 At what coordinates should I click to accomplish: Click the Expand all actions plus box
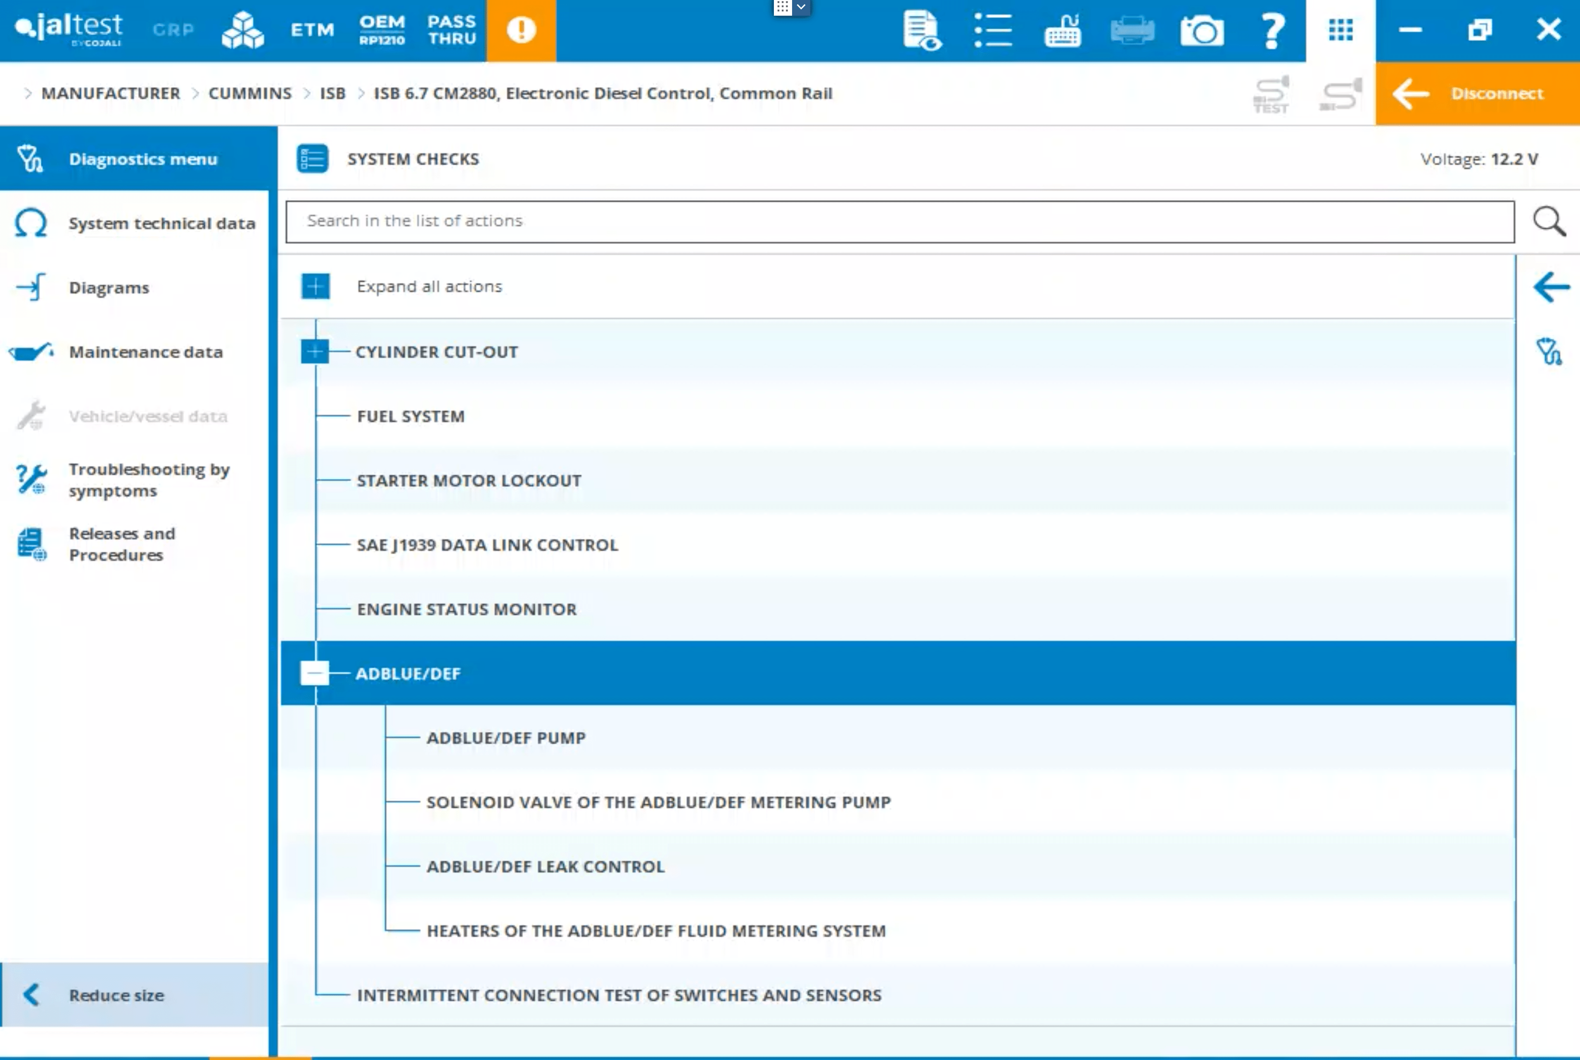coord(315,286)
